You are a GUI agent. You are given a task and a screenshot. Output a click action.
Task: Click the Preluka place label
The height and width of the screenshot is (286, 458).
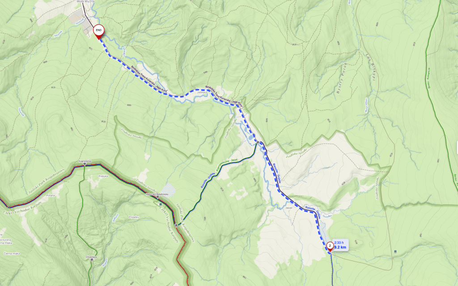point(103,176)
